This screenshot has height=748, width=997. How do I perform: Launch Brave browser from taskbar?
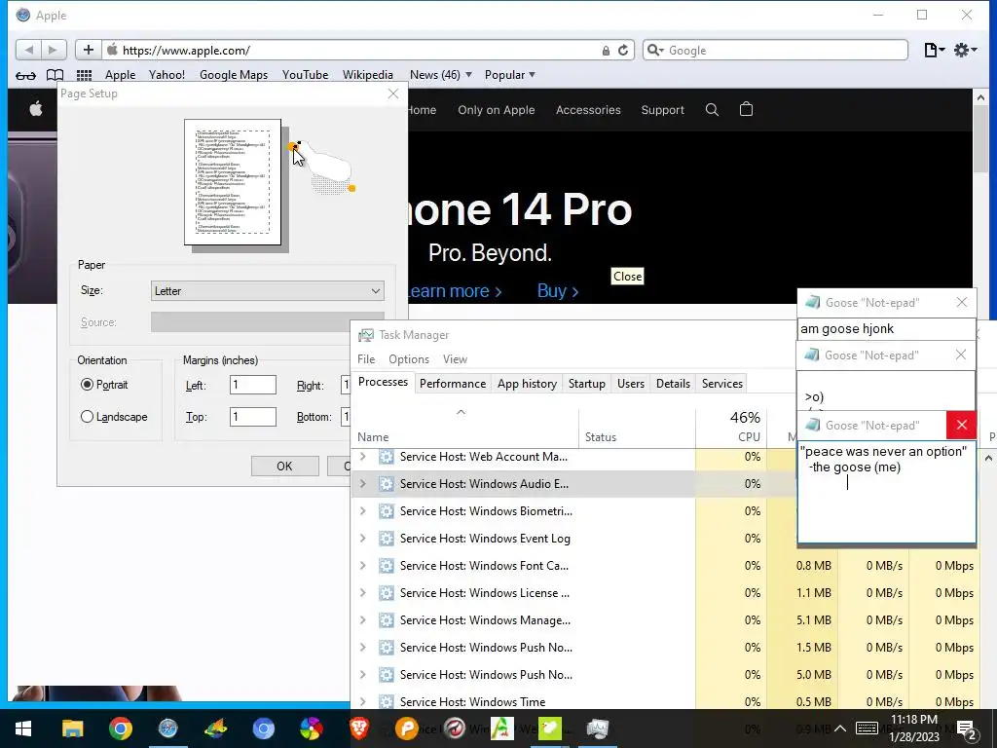(358, 729)
